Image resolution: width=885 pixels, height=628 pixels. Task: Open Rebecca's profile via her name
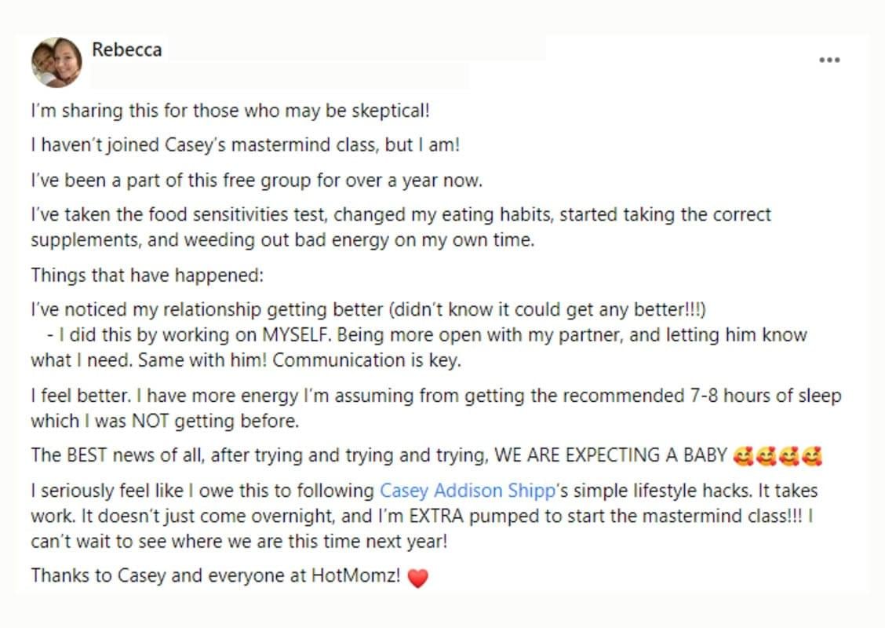pos(126,50)
